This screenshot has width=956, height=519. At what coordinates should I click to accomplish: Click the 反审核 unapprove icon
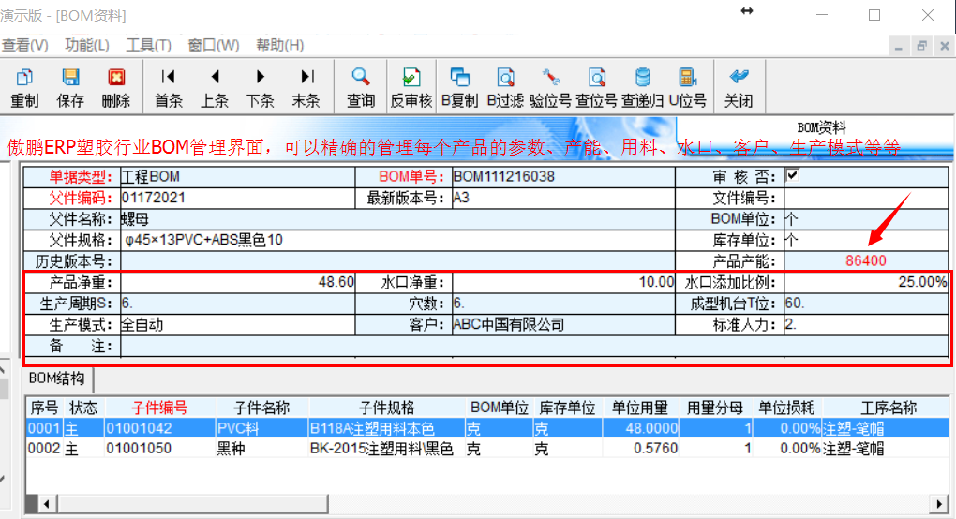click(x=411, y=86)
